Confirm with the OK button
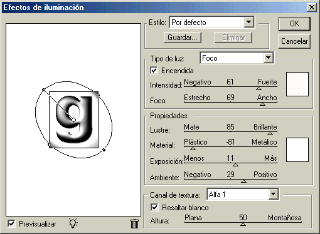320x234 pixels. pos(294,24)
